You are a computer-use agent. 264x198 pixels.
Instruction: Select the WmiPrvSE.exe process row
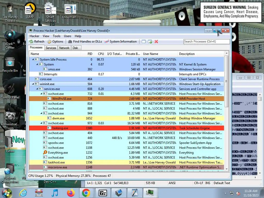click(x=126, y=99)
